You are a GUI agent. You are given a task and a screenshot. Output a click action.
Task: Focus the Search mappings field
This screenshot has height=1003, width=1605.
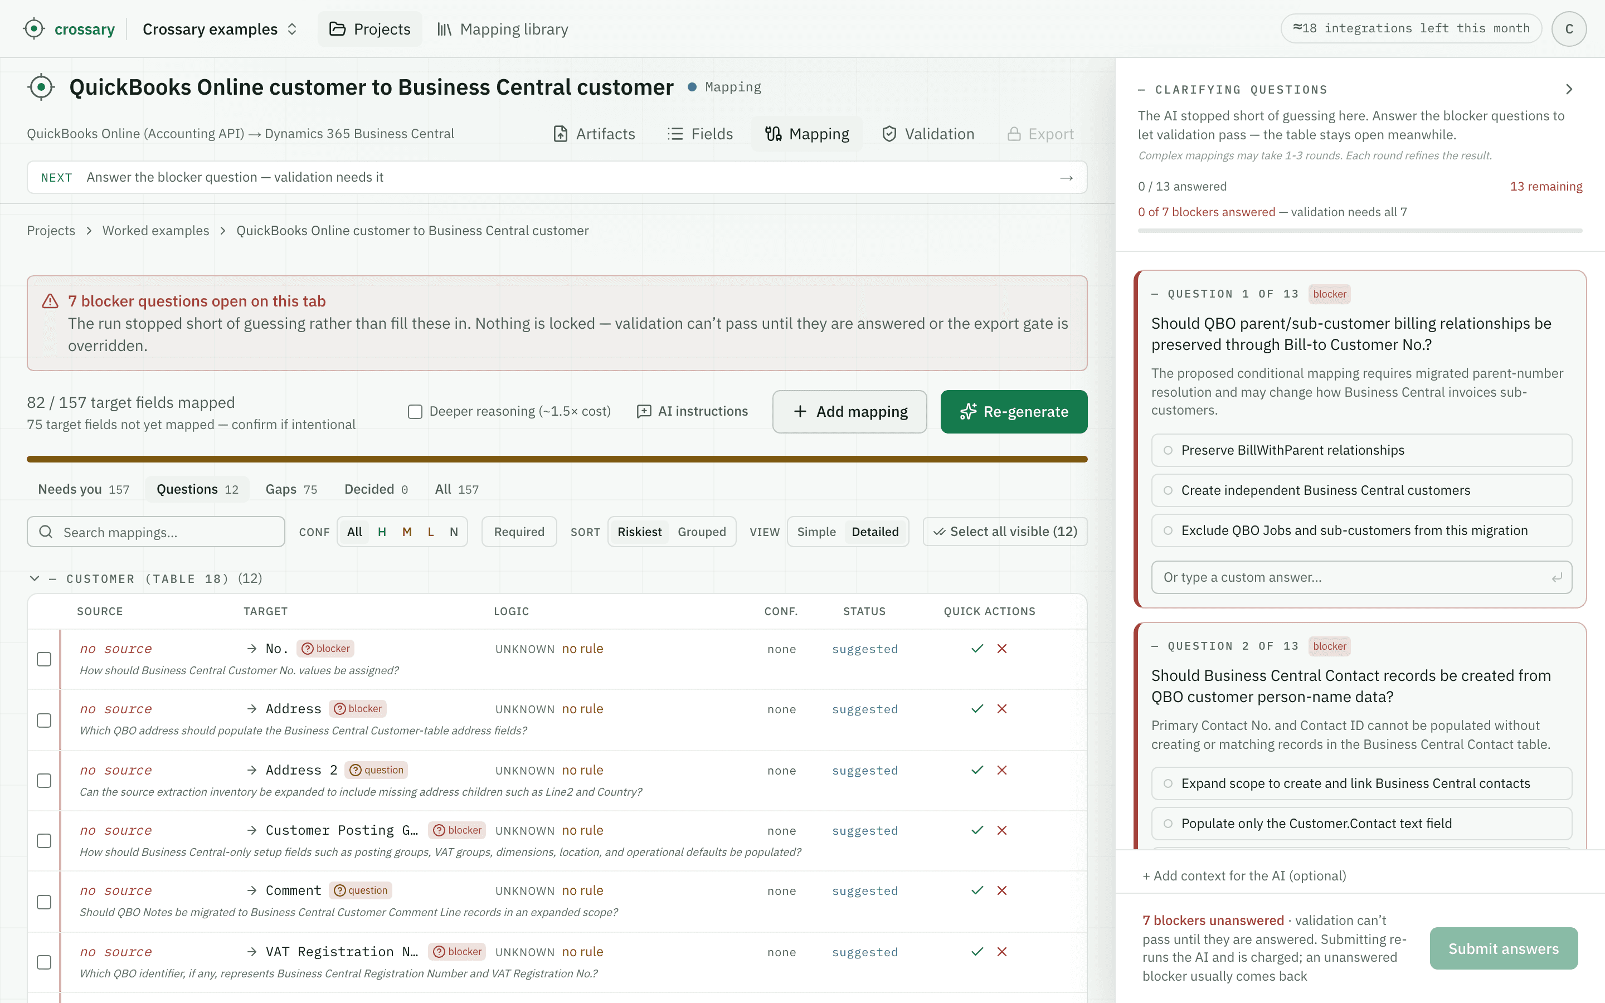(156, 532)
